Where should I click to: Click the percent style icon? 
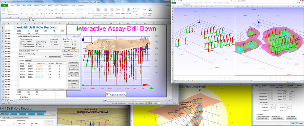(82, 14)
